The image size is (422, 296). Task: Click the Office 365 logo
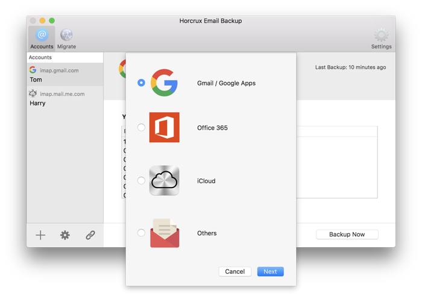click(x=164, y=127)
